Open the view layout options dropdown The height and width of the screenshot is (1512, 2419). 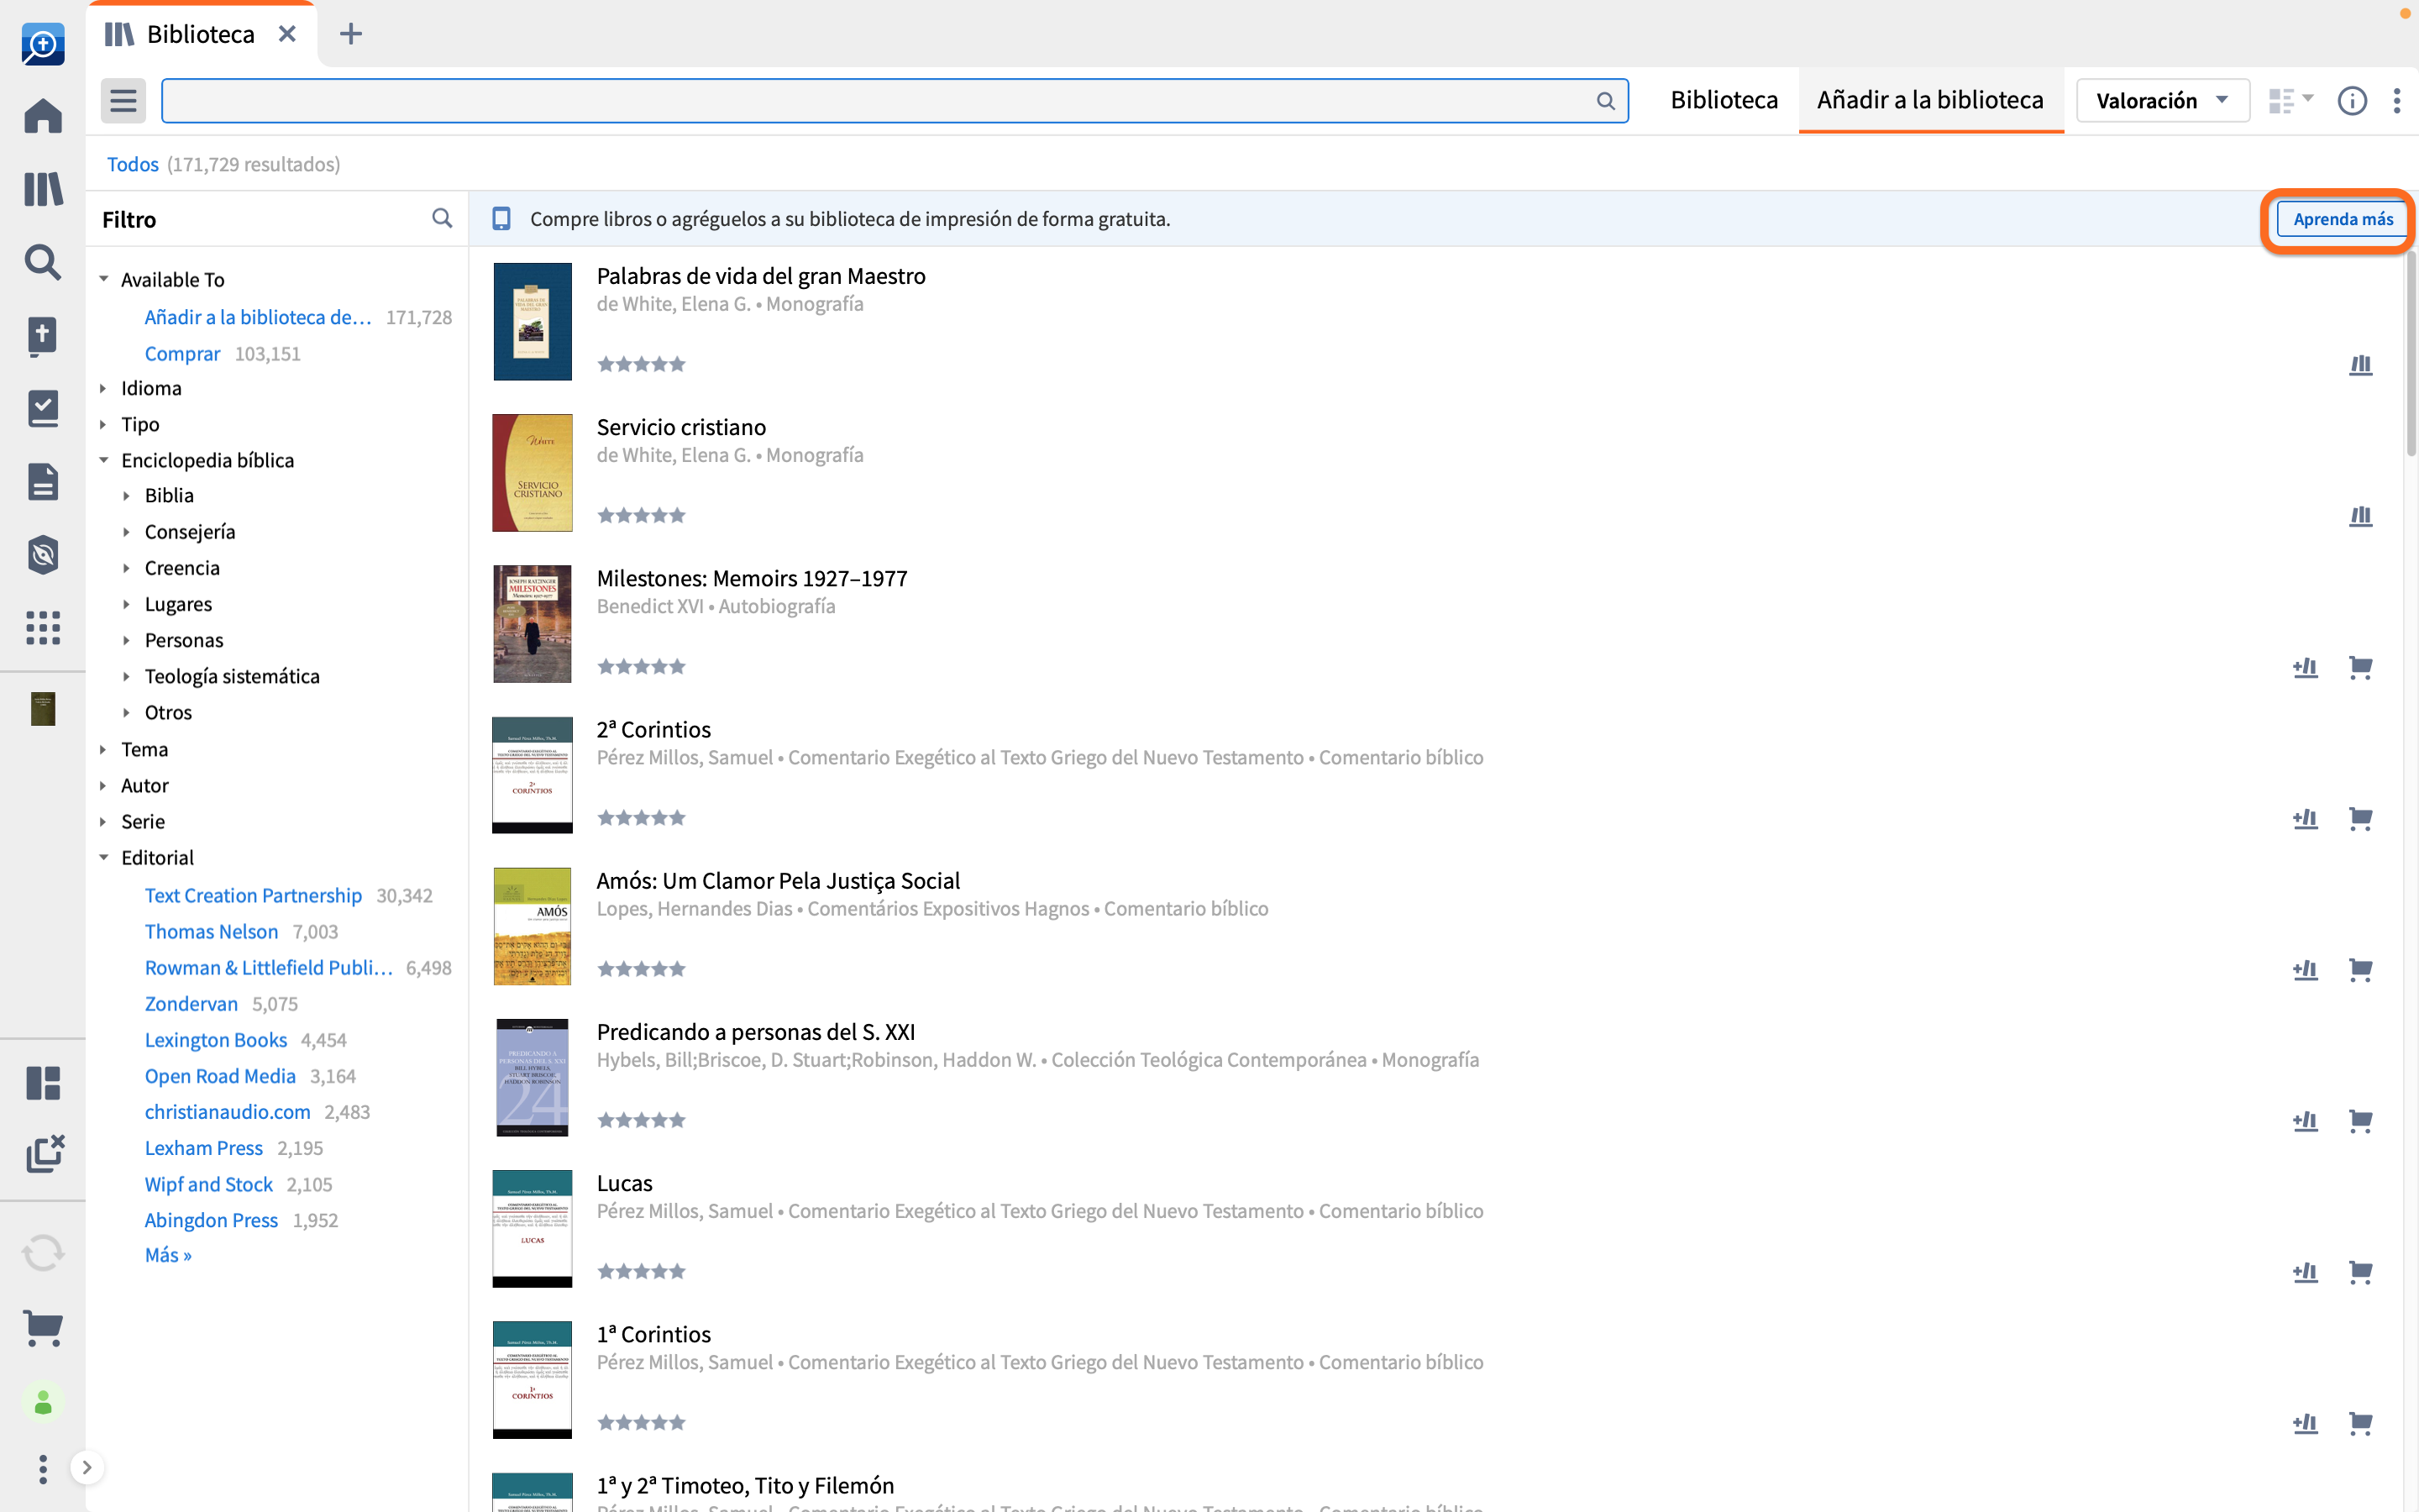(2291, 100)
